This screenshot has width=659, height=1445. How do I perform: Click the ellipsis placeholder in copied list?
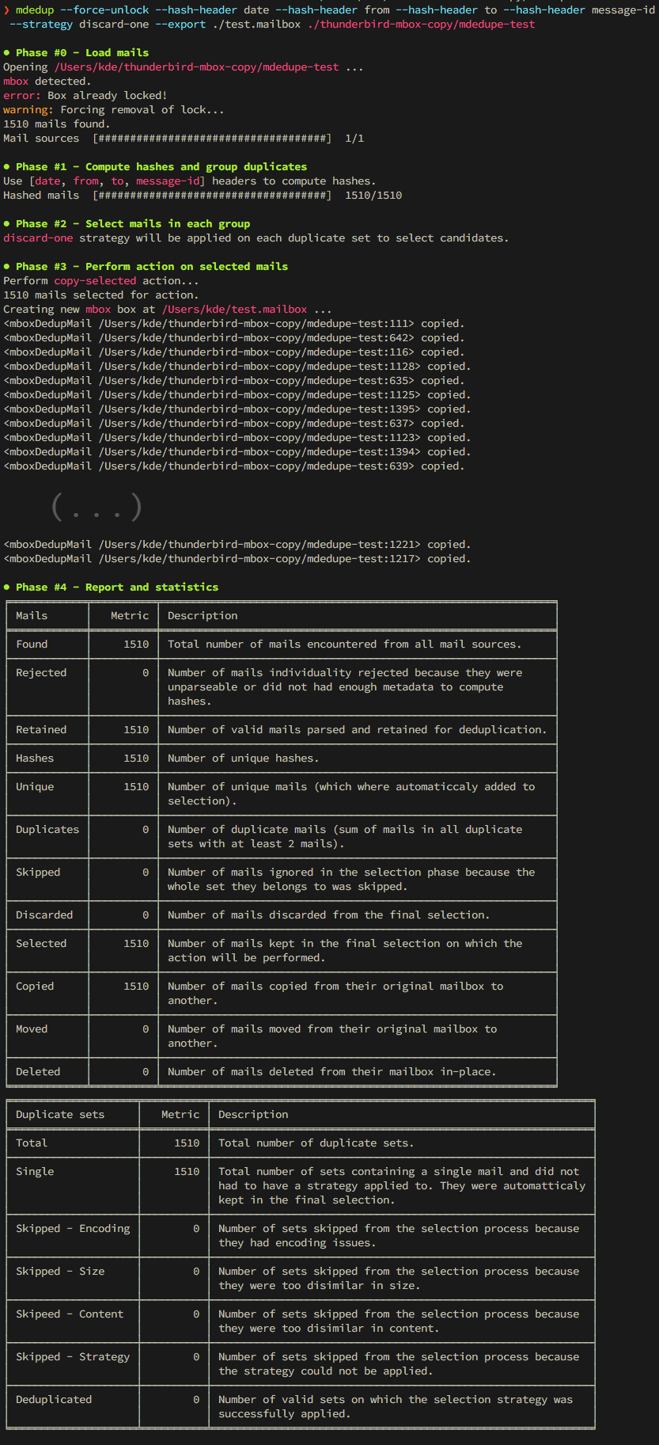point(97,507)
